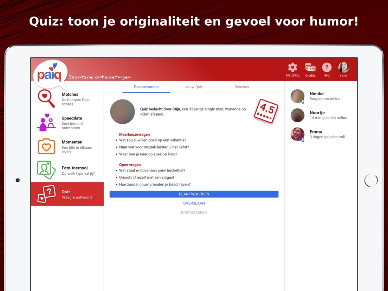
Task: Select Nienke in the contact list
Action: [321, 96]
